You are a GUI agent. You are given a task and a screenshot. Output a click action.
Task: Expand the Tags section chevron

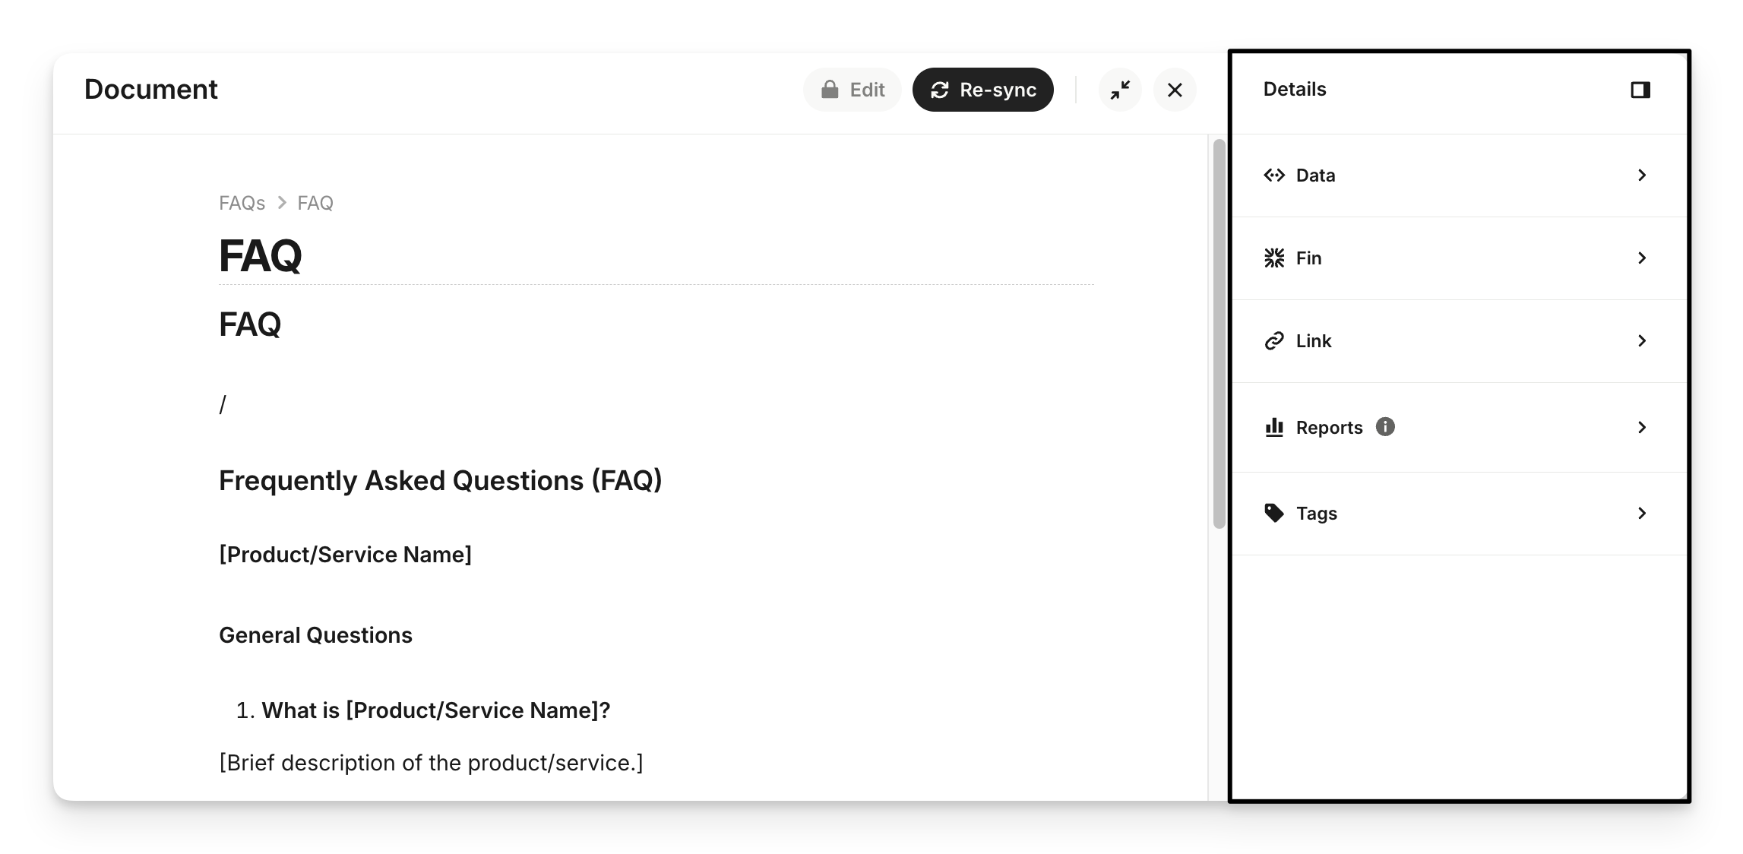click(1642, 514)
